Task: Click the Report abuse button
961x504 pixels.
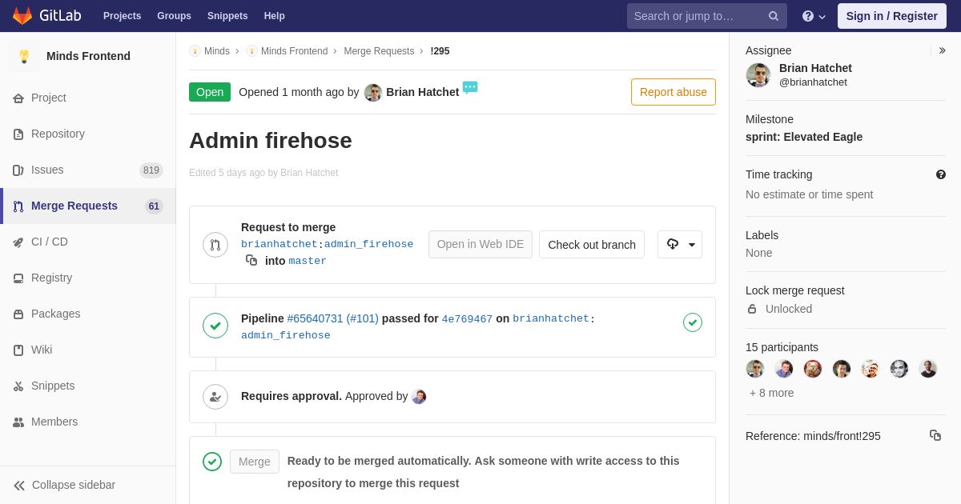Action: 674,92
